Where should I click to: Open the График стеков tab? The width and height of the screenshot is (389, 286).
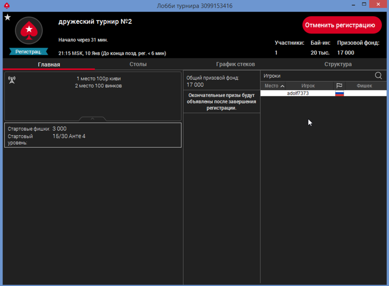click(235, 64)
